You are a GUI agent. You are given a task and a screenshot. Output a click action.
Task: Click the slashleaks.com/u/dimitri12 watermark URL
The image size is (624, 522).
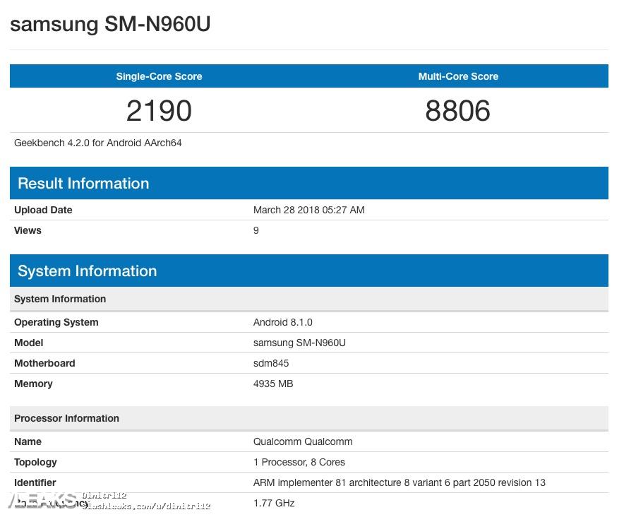coord(146,506)
